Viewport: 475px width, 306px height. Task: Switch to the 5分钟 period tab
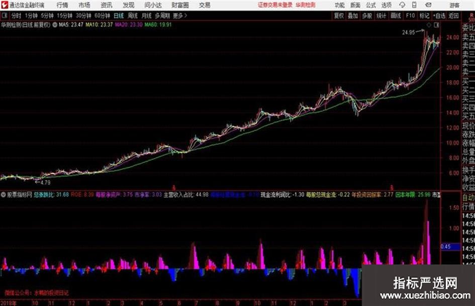tap(47, 16)
